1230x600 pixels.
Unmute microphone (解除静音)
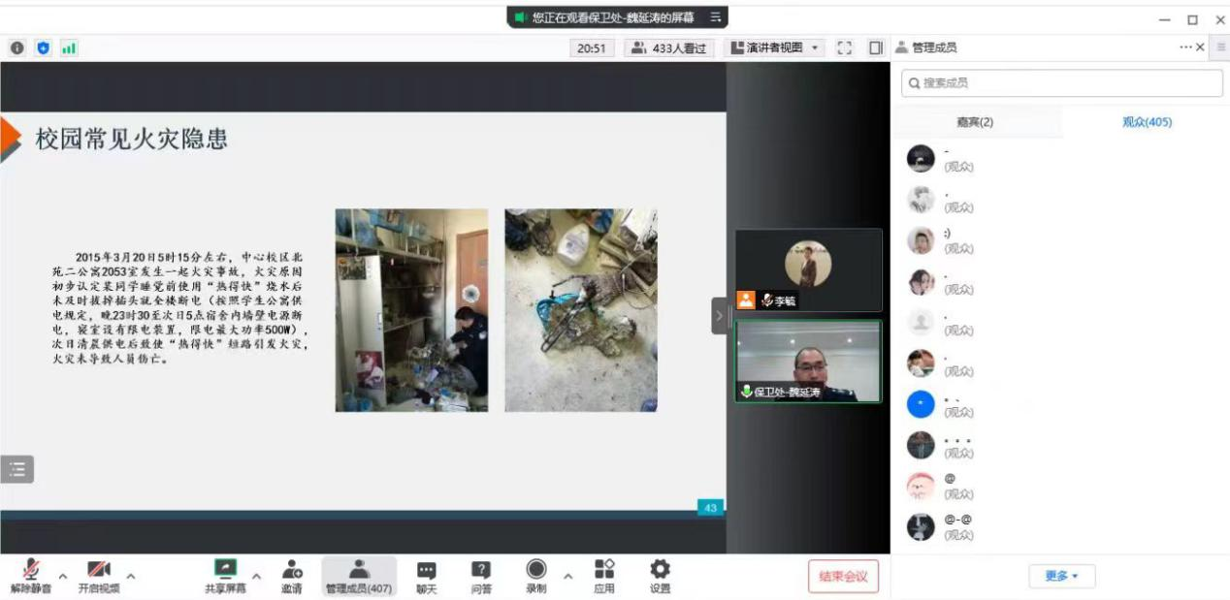[x=31, y=576]
